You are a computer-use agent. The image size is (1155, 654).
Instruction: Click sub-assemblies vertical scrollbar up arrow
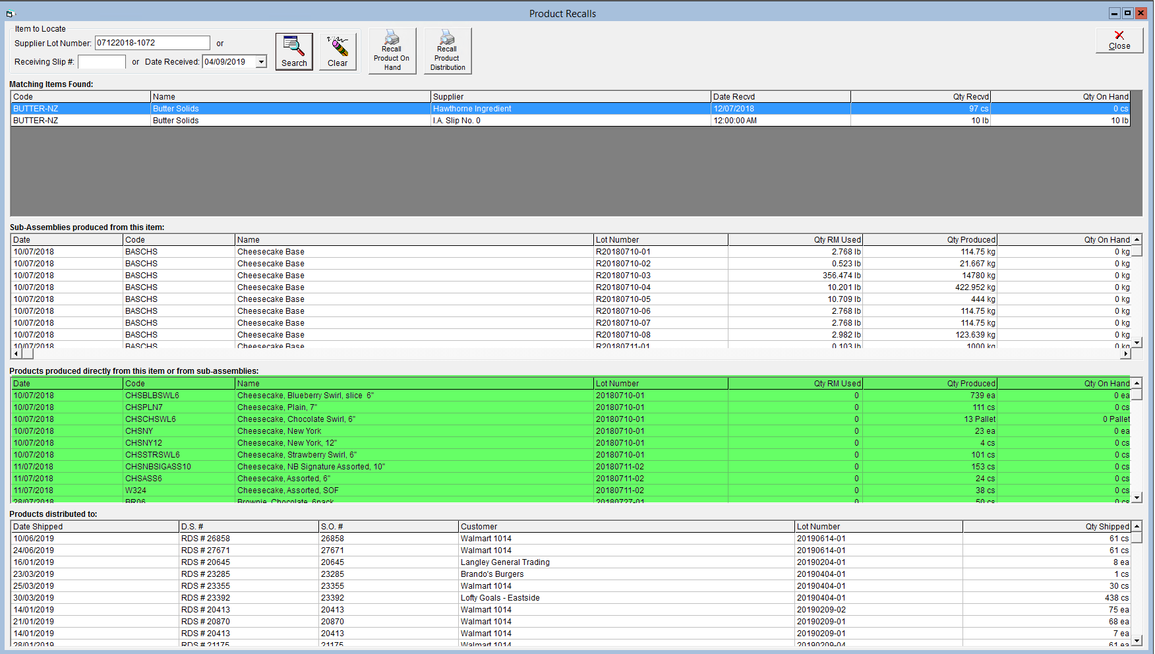[x=1137, y=240]
